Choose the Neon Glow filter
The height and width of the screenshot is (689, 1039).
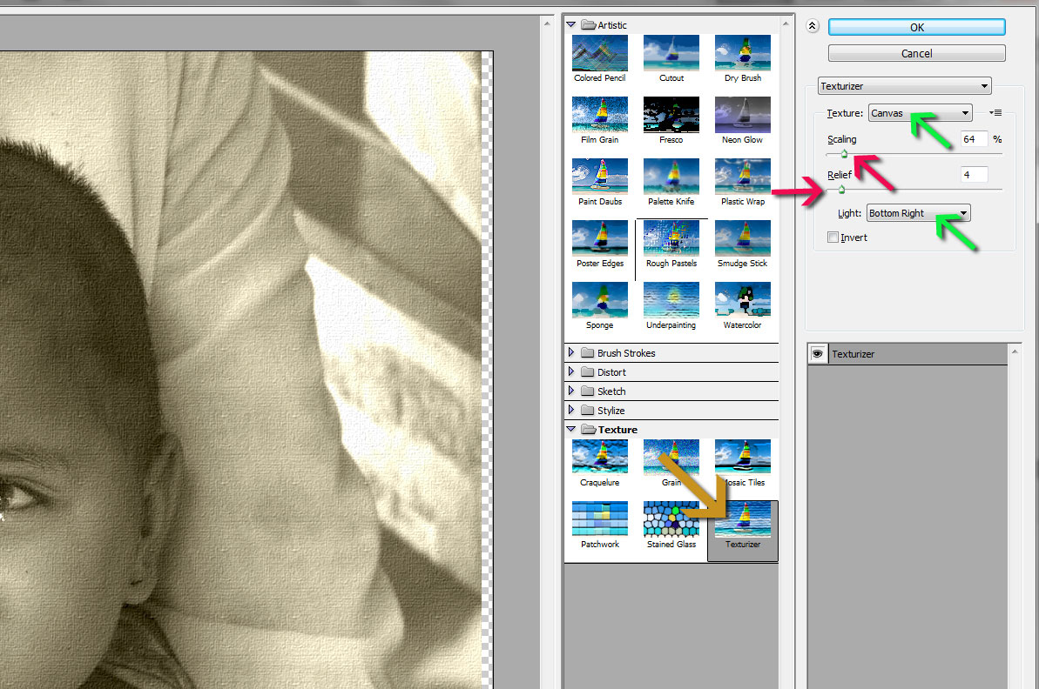(743, 115)
